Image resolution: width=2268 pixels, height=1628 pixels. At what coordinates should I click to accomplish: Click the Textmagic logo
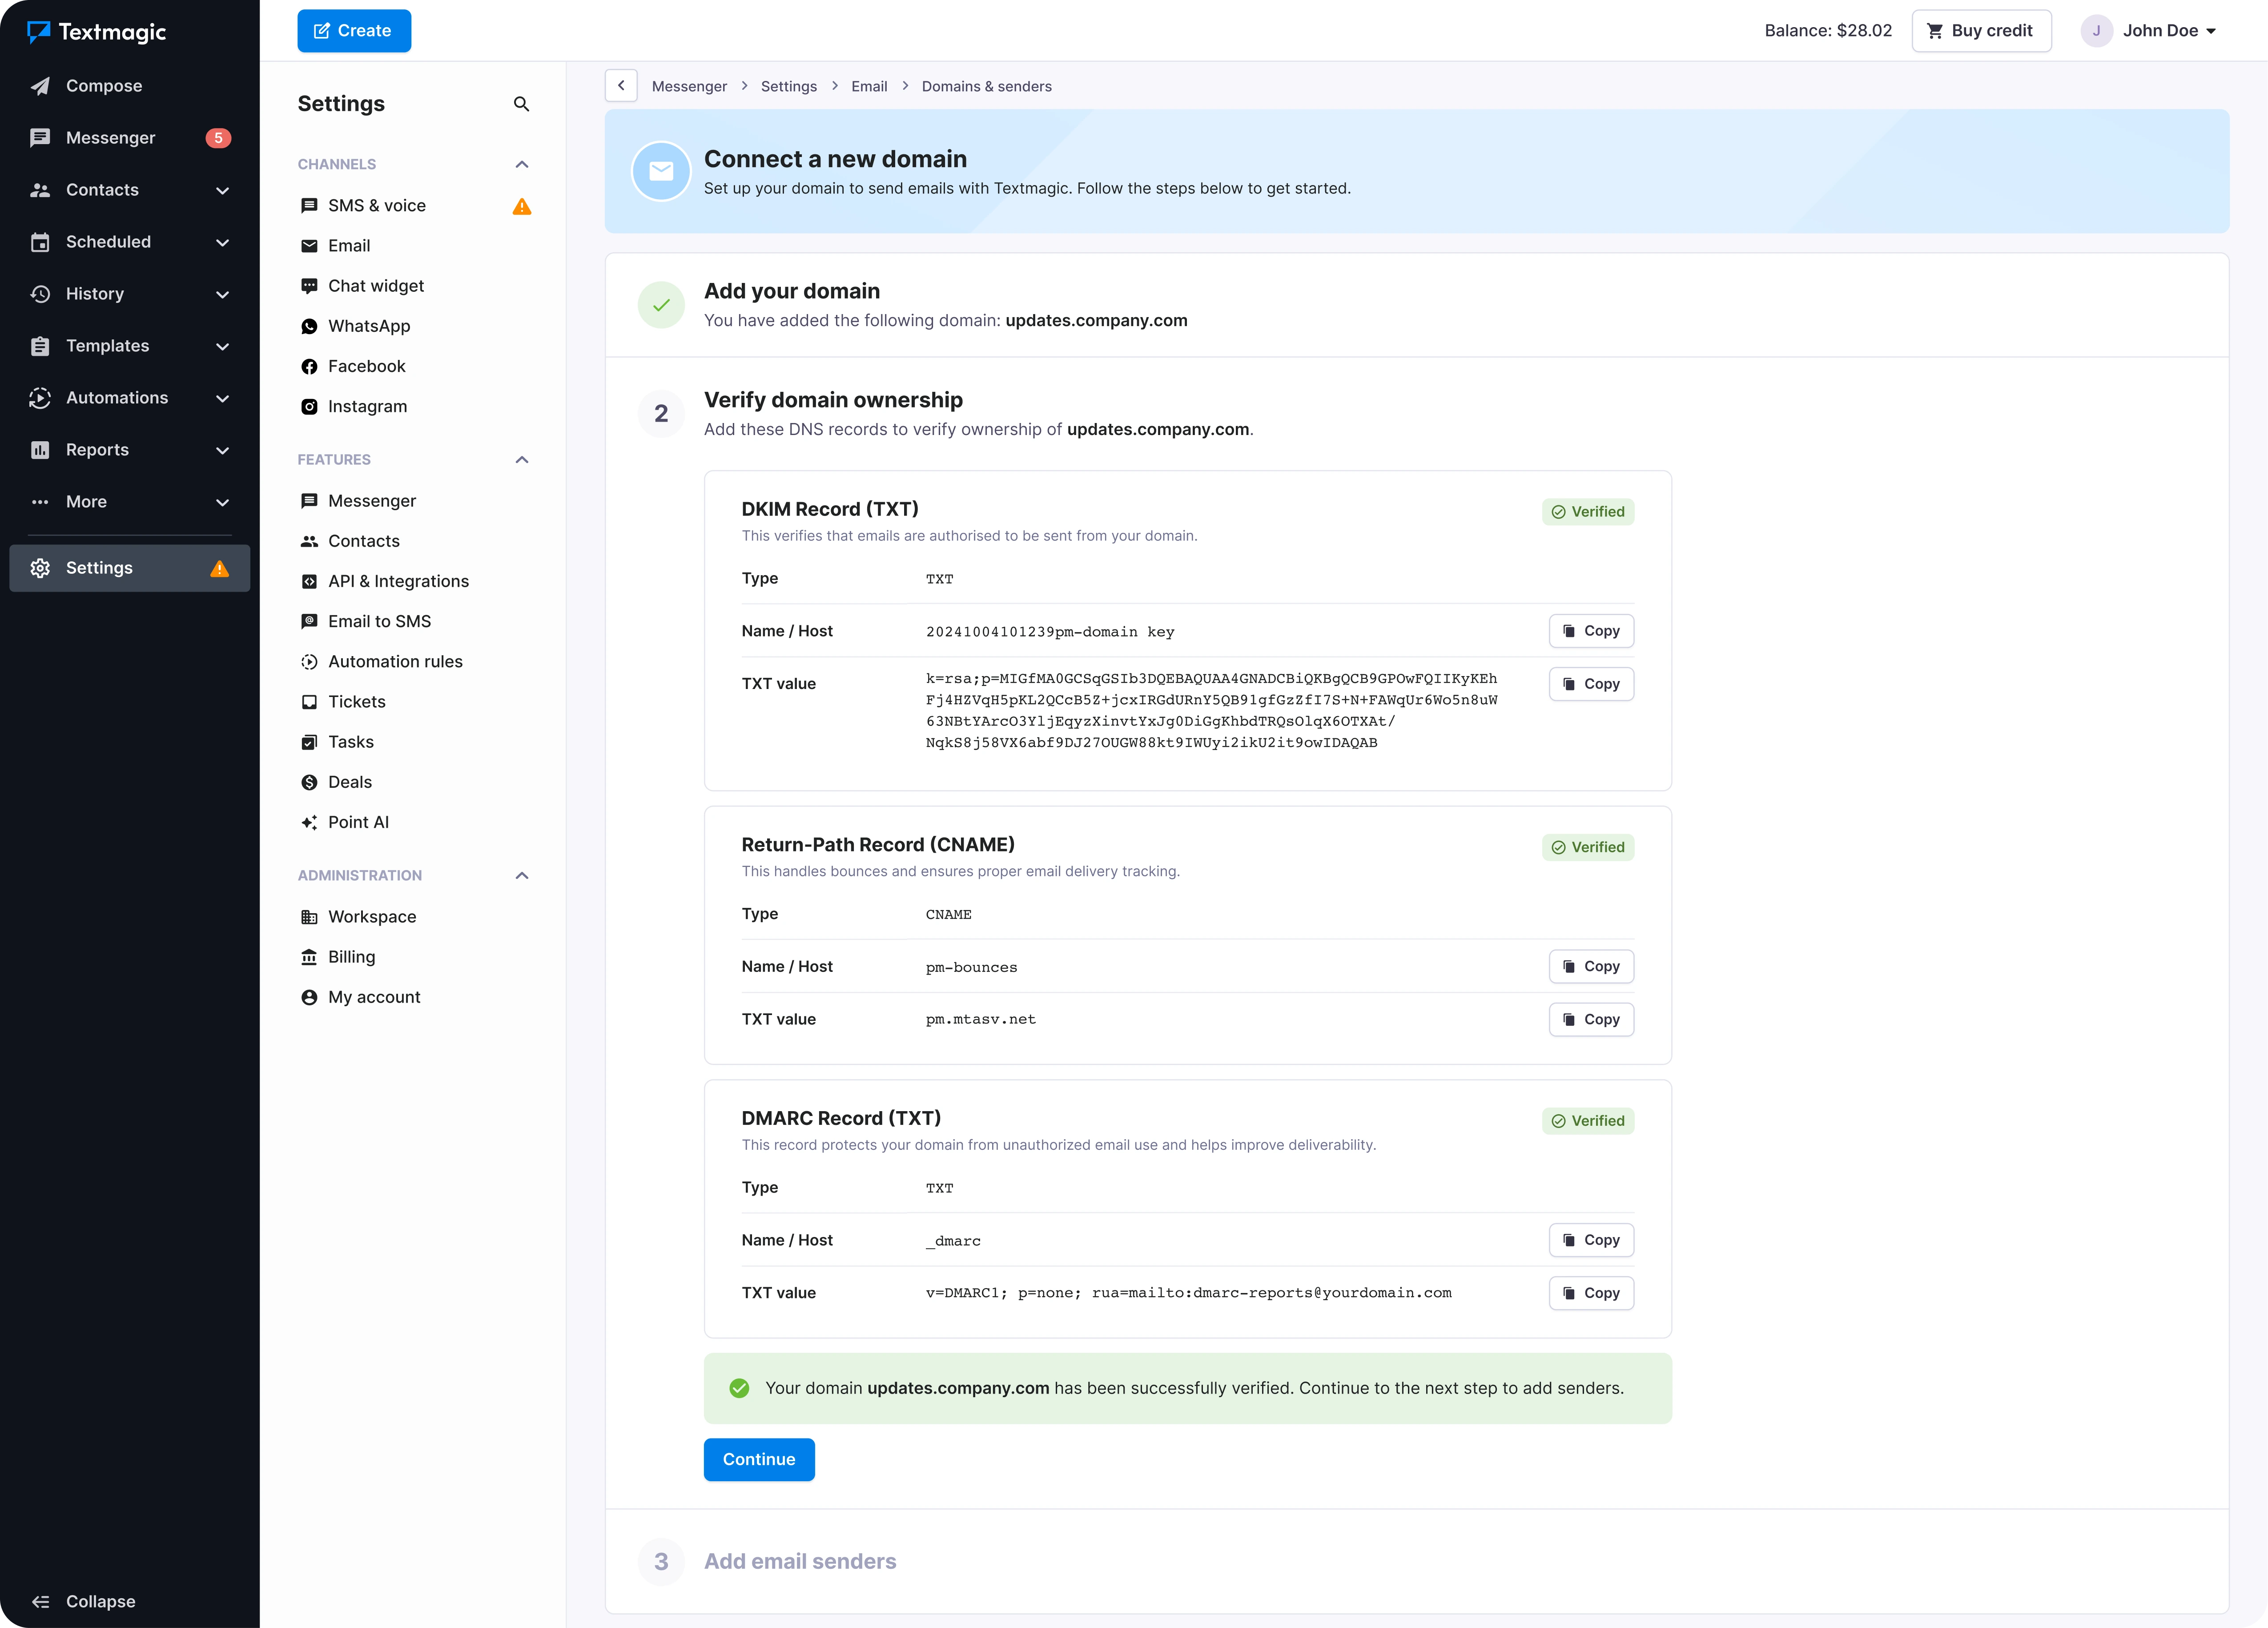click(97, 32)
